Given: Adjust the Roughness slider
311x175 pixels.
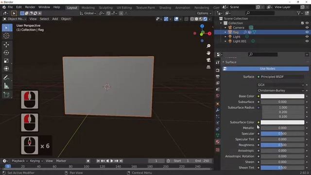Looking at the screenshot, I should pos(282,145).
